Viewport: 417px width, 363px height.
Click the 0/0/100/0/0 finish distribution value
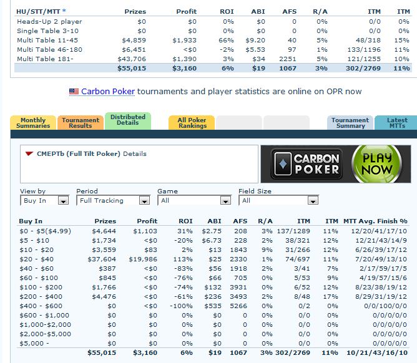coord(385,306)
